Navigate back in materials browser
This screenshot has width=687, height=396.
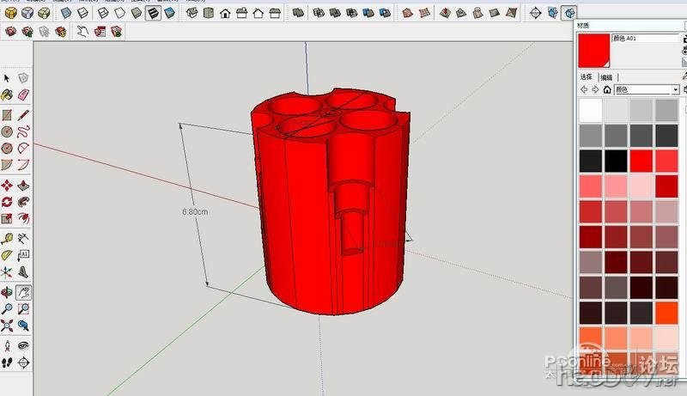click(x=584, y=89)
